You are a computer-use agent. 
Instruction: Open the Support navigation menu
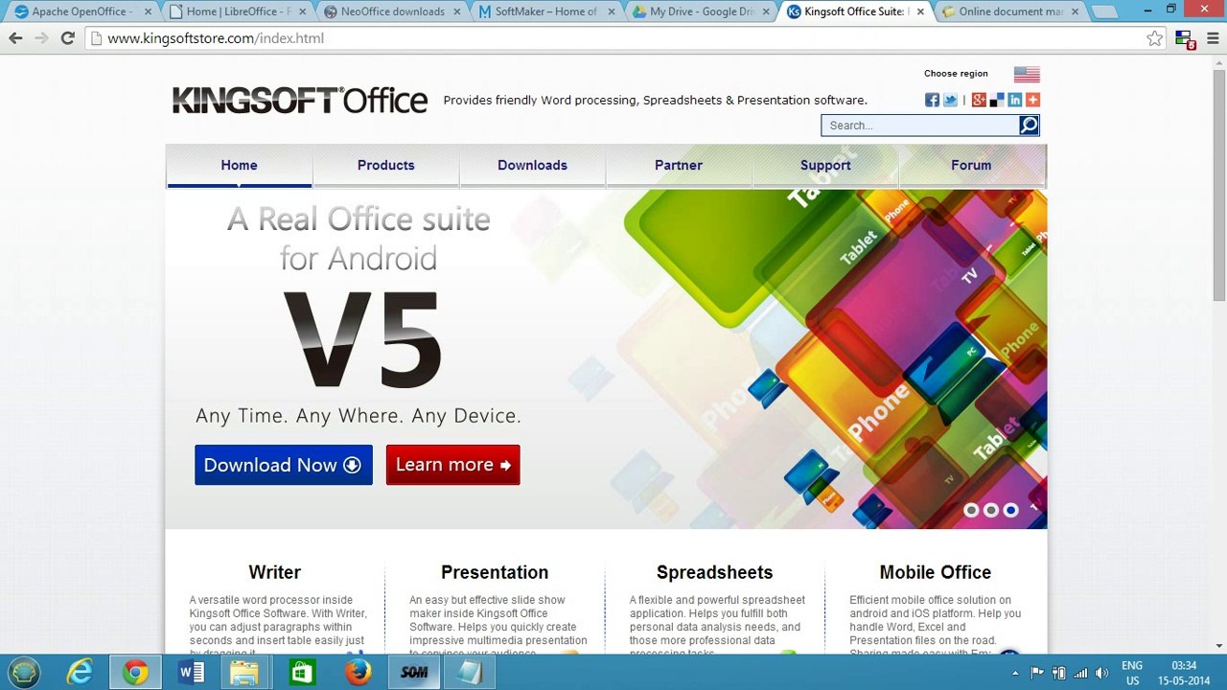pos(825,165)
